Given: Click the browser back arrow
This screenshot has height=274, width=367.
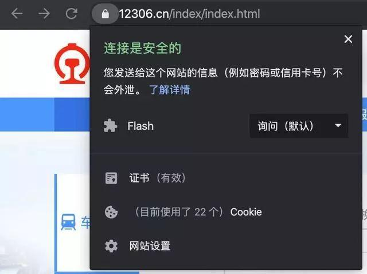Looking at the screenshot, I should [17, 14].
